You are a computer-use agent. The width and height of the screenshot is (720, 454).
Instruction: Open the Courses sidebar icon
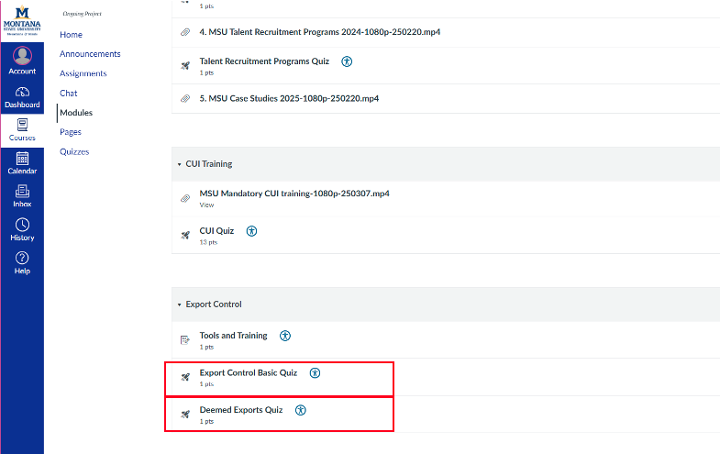[22, 125]
